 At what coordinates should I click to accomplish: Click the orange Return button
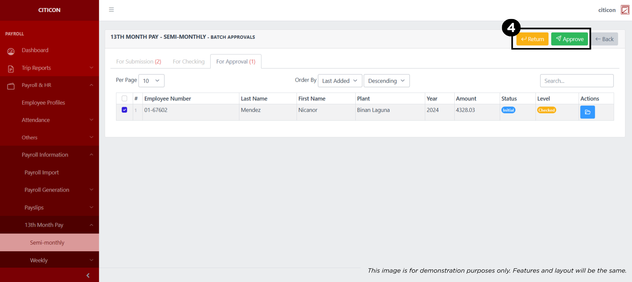tap(532, 39)
